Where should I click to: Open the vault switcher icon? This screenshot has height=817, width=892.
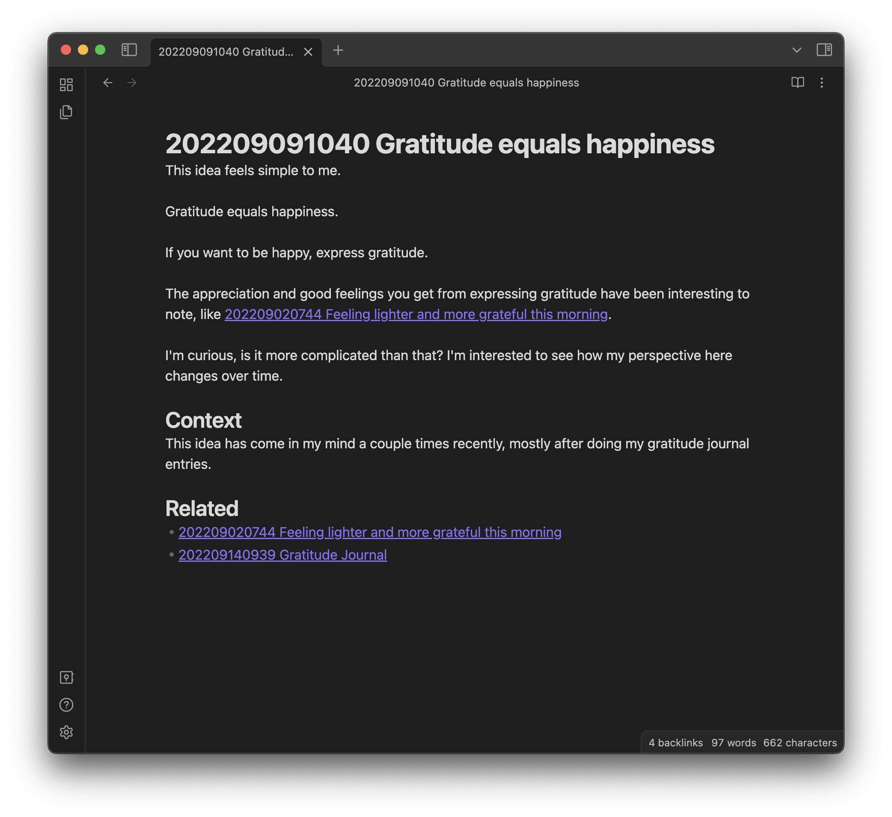[x=66, y=677]
